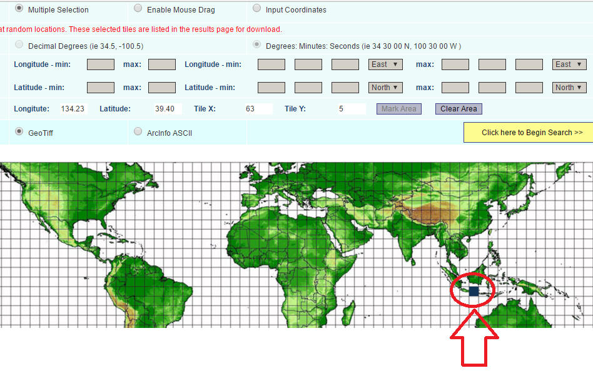Open the latitude max North/South dropdown
593x373 pixels.
pyautogui.click(x=568, y=87)
